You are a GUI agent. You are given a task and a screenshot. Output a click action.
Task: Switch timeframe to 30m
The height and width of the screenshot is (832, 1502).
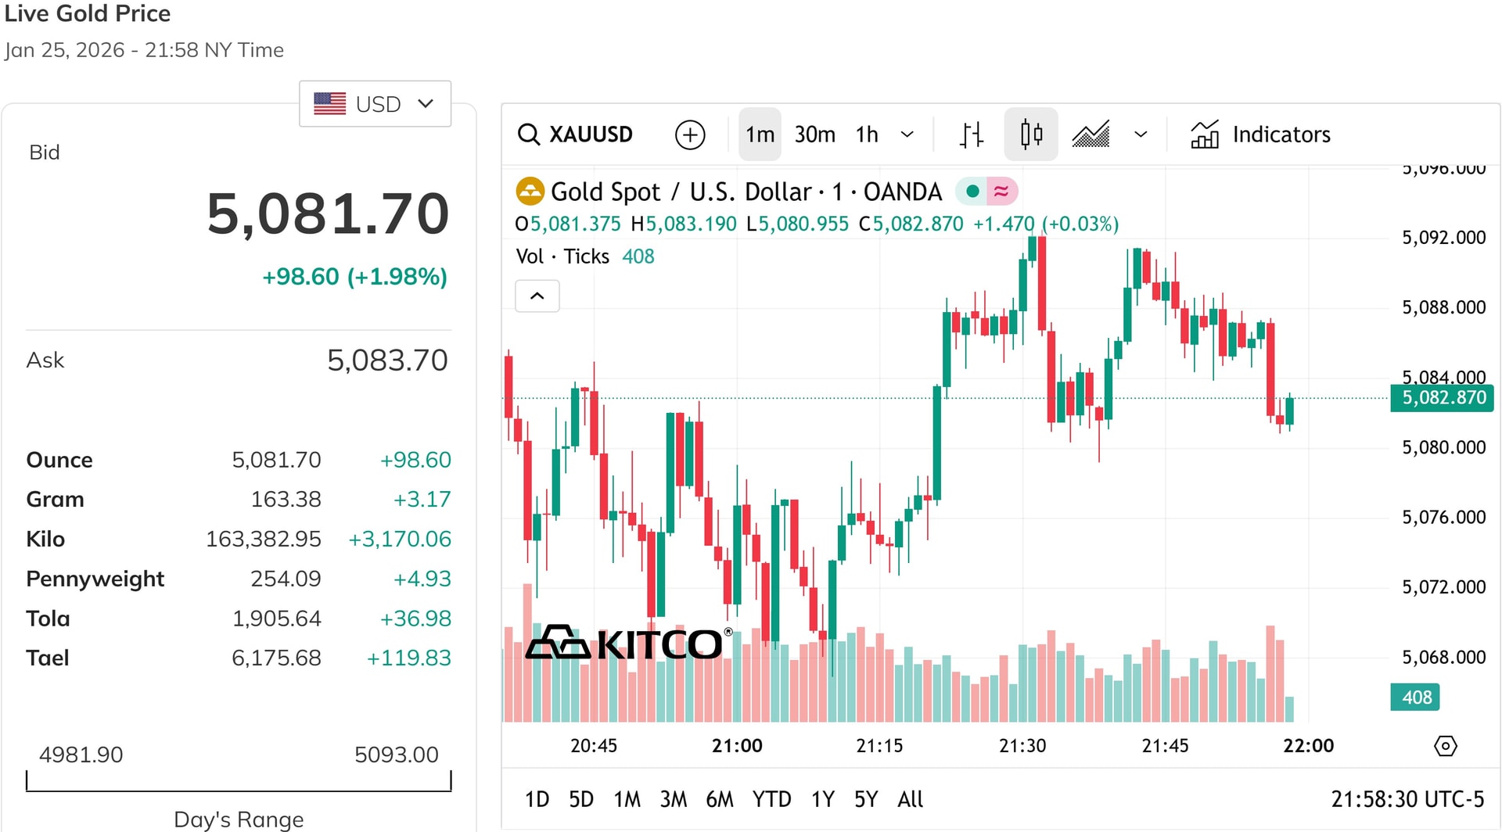(x=814, y=134)
